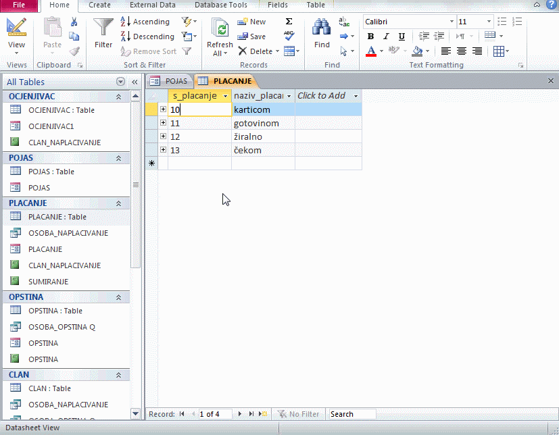Image resolution: width=559 pixels, height=435 pixels.
Task: Collapse the OCJENJIVAC group
Action: 119,97
